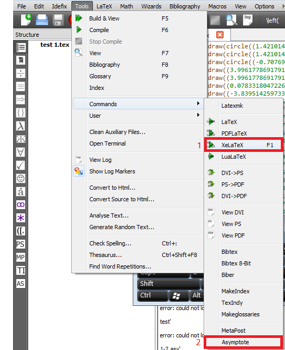Select the curly braces delimiters sidebar icon
This screenshot has height=350, width=285.
21,112
